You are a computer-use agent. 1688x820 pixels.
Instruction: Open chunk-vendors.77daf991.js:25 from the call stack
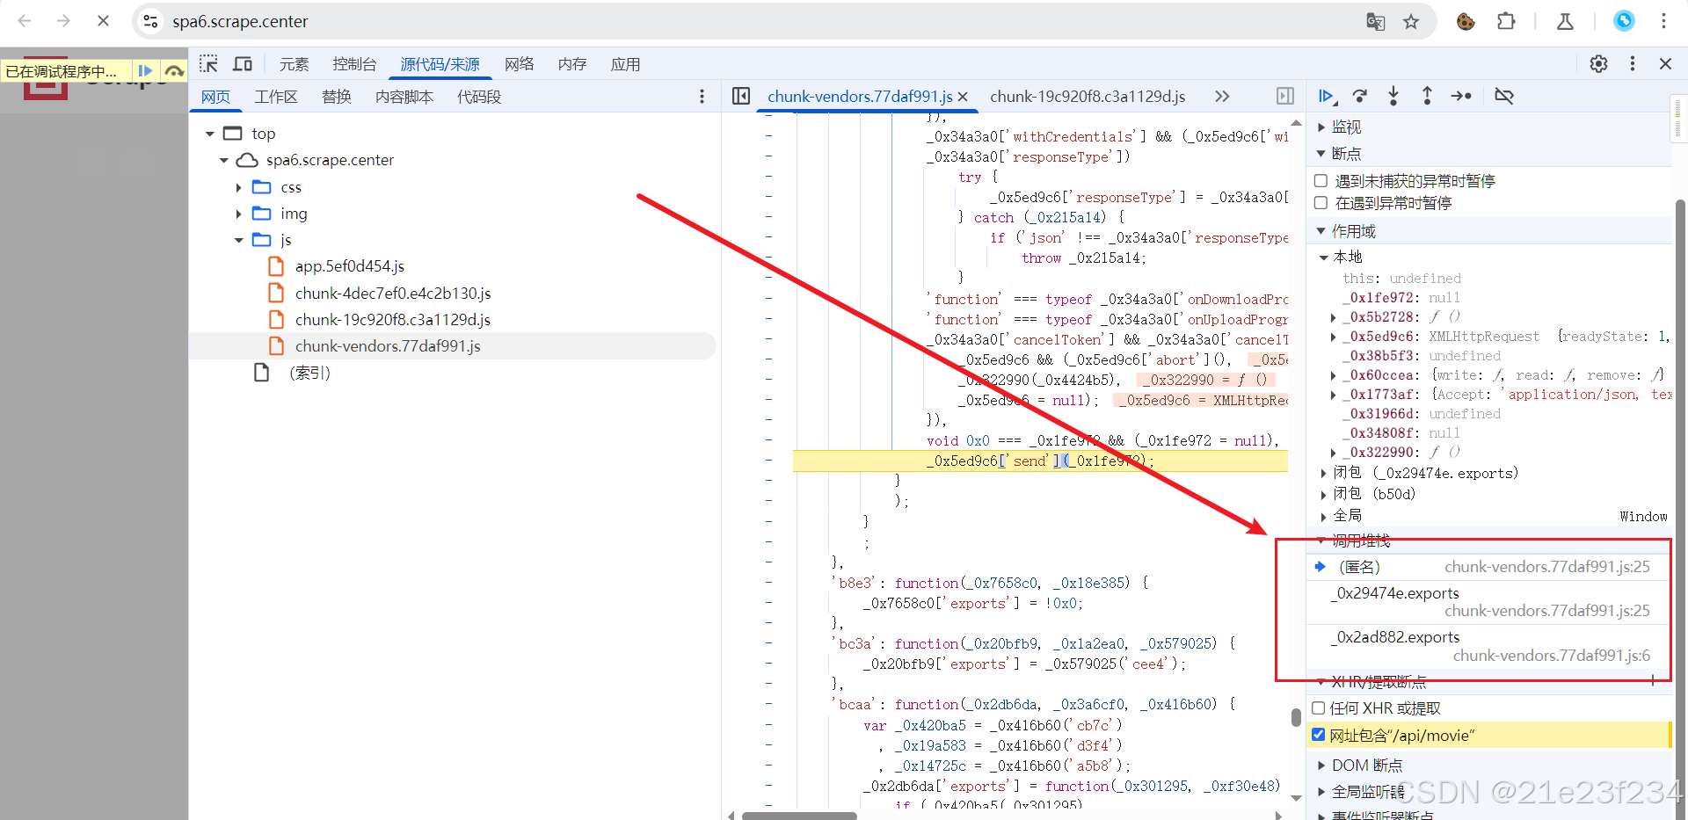pyautogui.click(x=1546, y=566)
